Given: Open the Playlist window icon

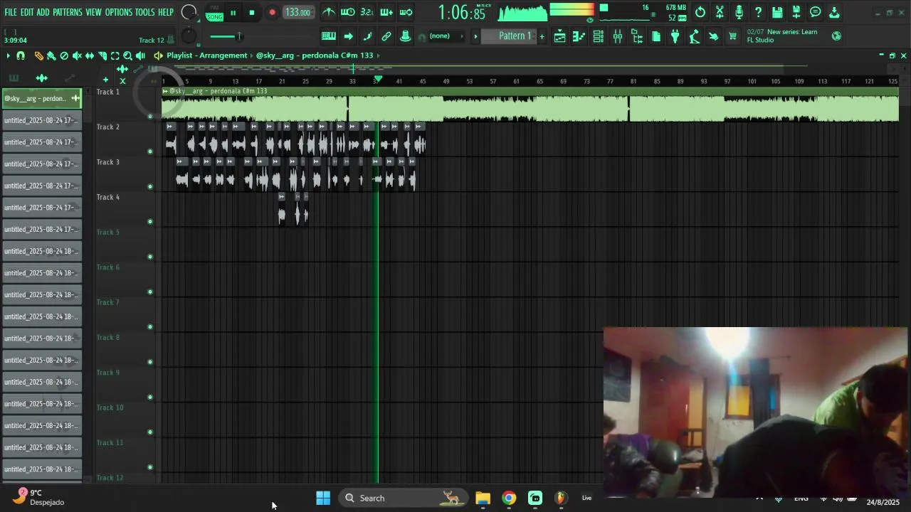Looking at the screenshot, I should point(559,36).
